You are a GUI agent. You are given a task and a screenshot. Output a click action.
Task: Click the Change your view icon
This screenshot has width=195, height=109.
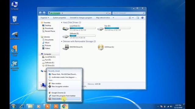(130, 18)
